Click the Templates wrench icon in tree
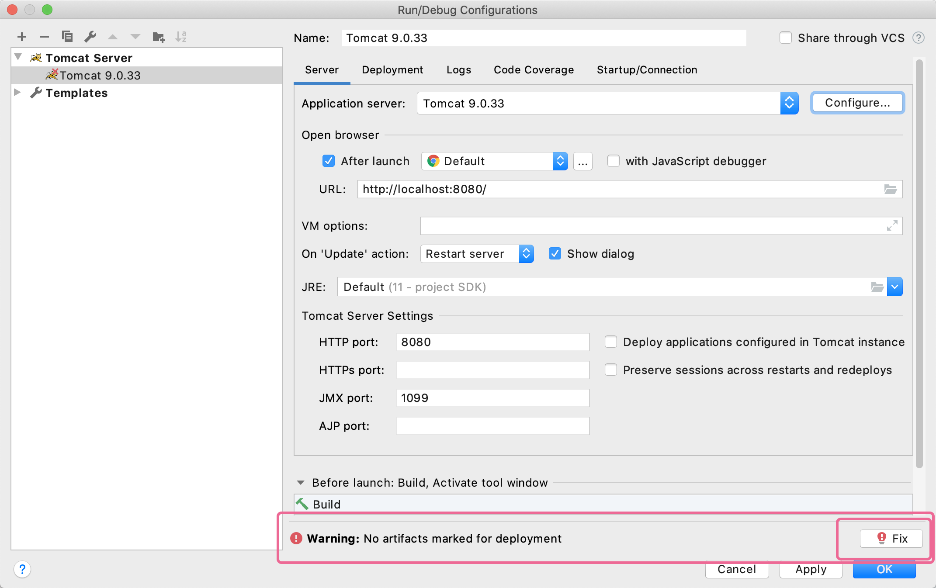The image size is (936, 588). coord(36,93)
